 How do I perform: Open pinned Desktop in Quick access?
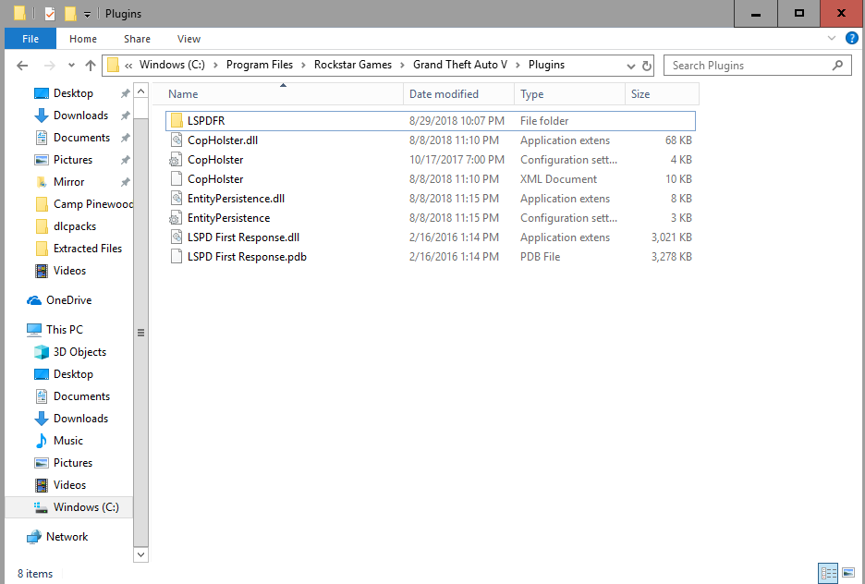coord(73,93)
